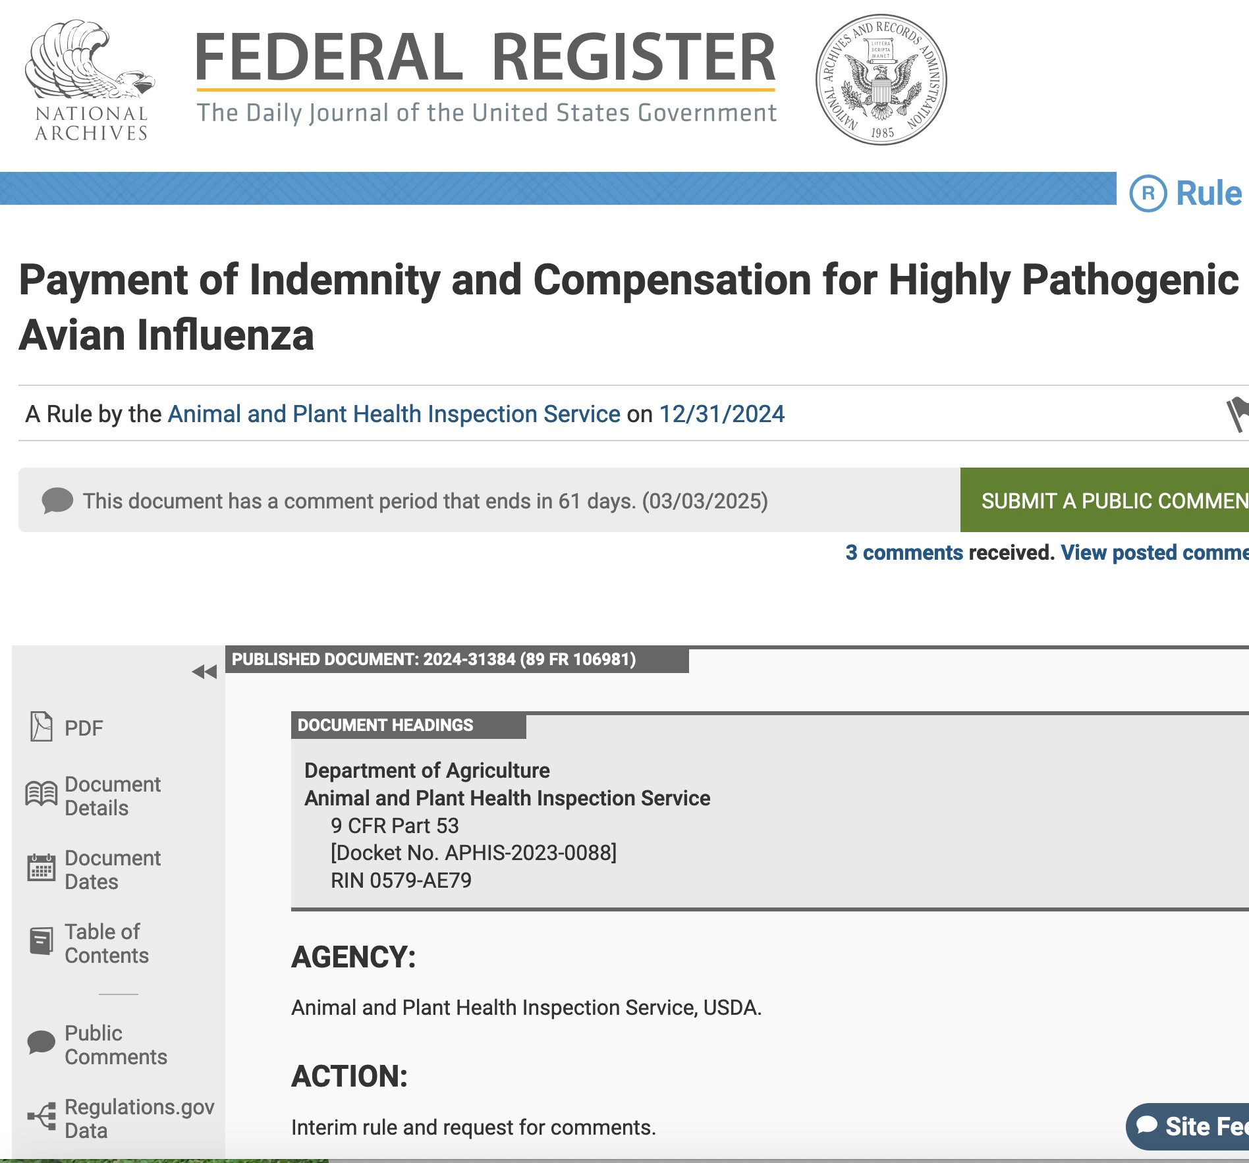Collapse the sidebar with double arrow
1249x1163 pixels.
pyautogui.click(x=204, y=672)
